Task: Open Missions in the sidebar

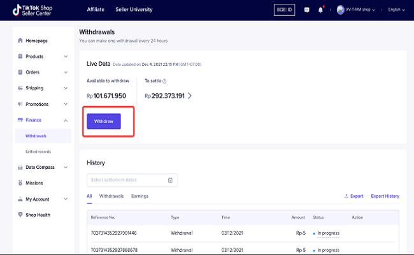Action: click(34, 183)
